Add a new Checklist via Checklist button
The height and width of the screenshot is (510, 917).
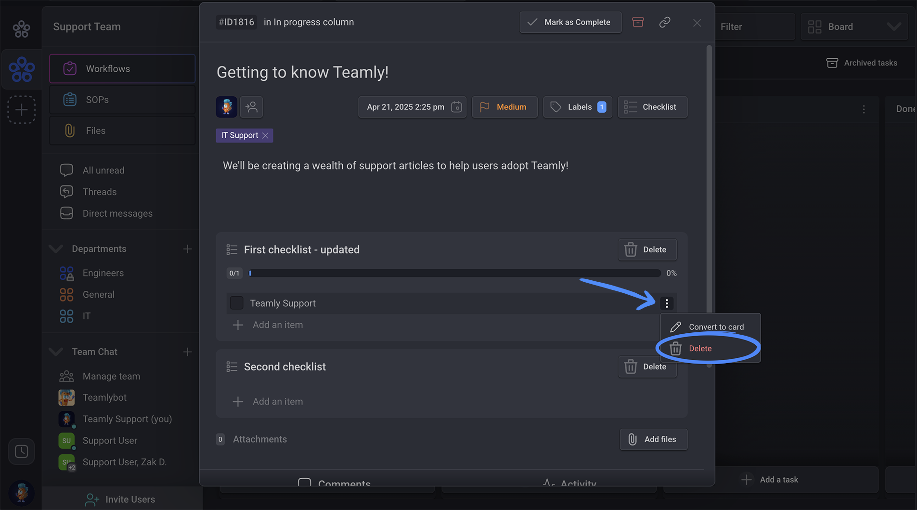click(x=652, y=107)
